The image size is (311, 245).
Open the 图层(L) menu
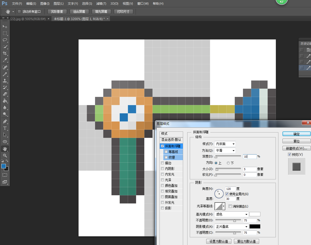59,4
